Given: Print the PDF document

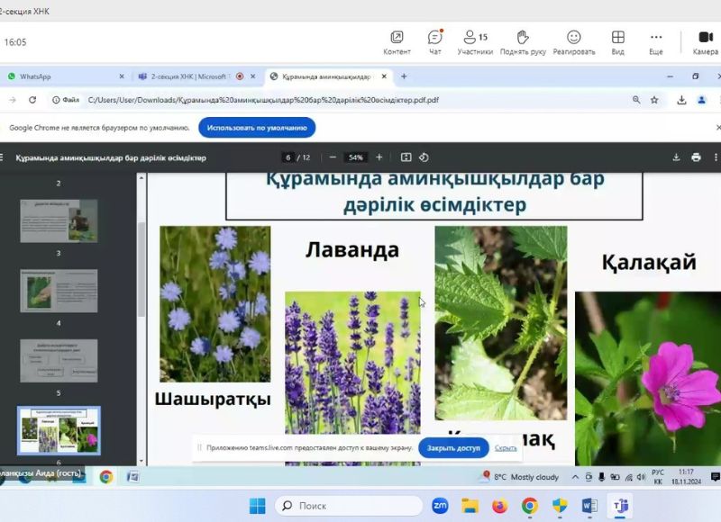Looking at the screenshot, I should 696,157.
